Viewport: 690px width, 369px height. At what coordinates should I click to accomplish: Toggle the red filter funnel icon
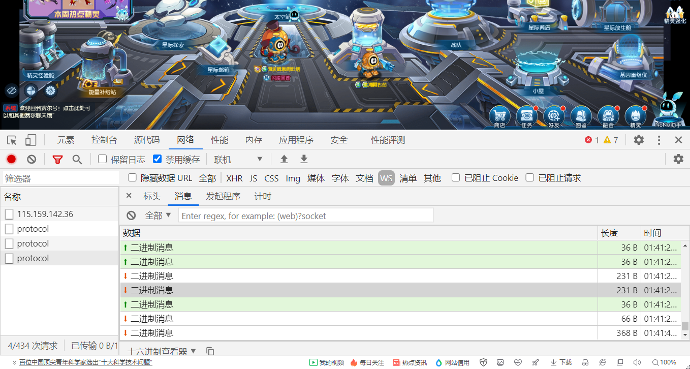click(57, 159)
